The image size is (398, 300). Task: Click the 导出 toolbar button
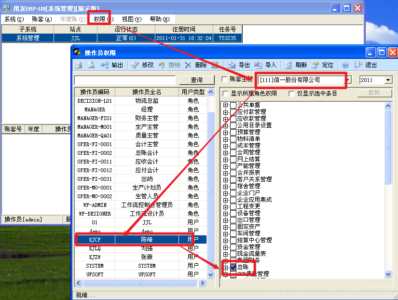tap(239, 65)
